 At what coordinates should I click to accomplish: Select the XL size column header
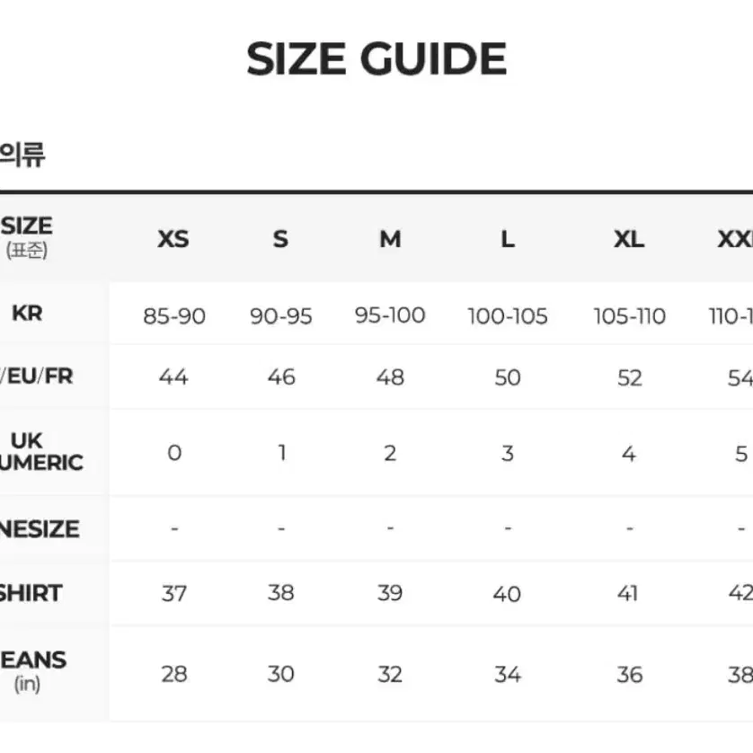[x=629, y=239]
